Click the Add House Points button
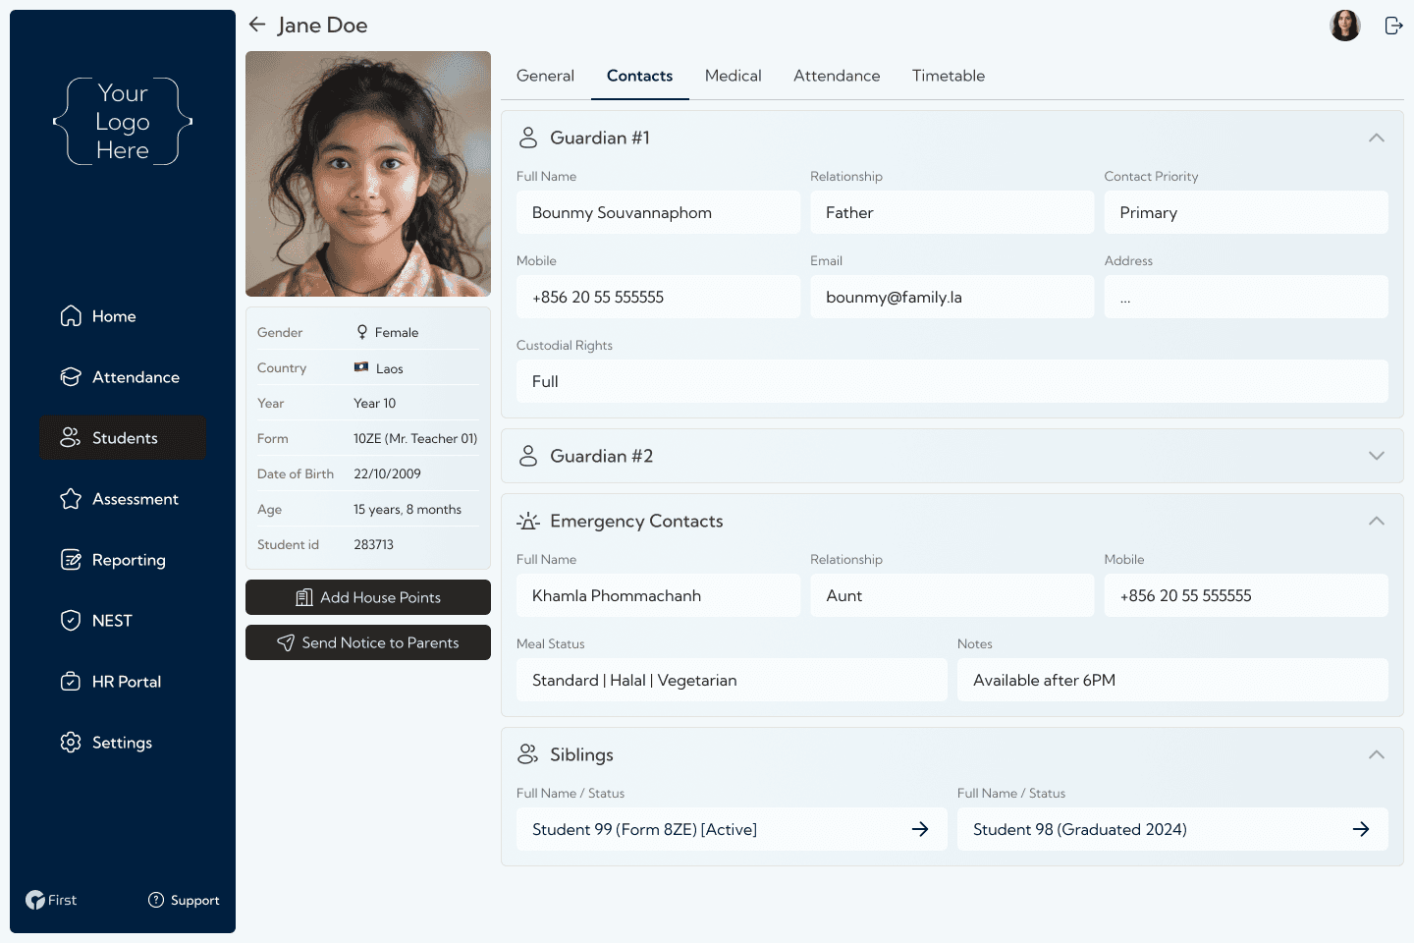The width and height of the screenshot is (1414, 943). (x=368, y=597)
